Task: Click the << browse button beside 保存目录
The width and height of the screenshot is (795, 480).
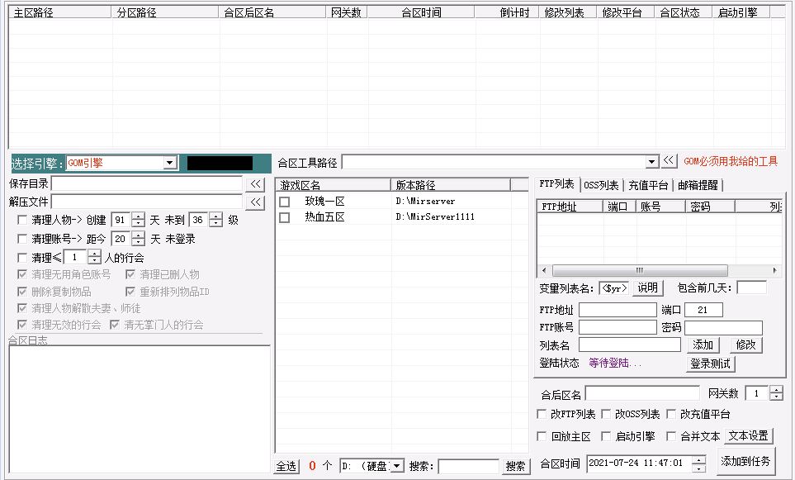Action: coord(256,183)
